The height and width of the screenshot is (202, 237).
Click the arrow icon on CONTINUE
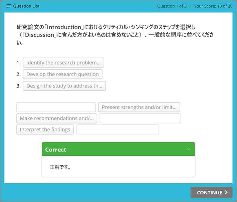point(226,192)
